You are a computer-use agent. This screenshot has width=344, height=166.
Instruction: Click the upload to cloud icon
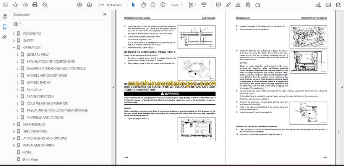point(25,5)
